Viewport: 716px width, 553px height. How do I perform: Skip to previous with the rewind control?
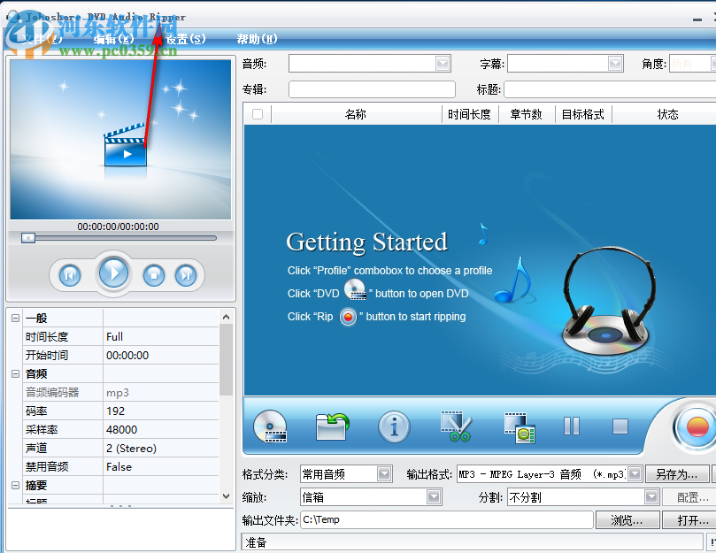(68, 275)
